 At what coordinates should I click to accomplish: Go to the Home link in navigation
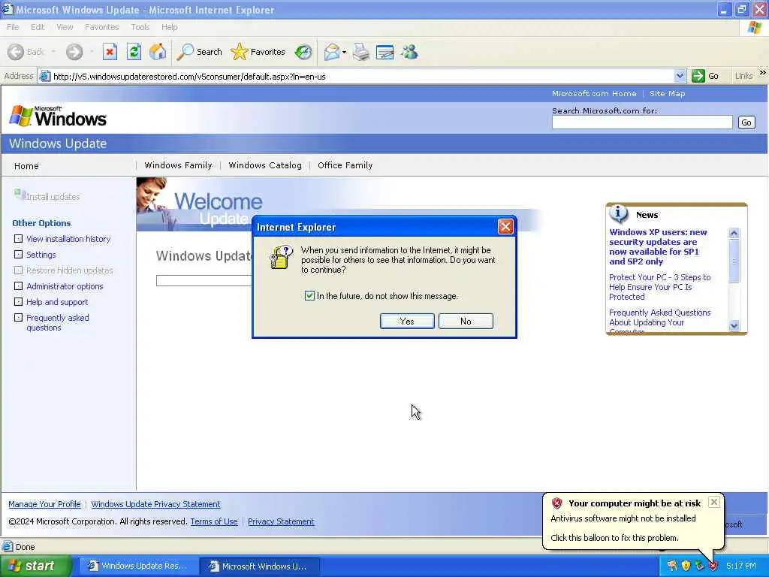pos(26,166)
